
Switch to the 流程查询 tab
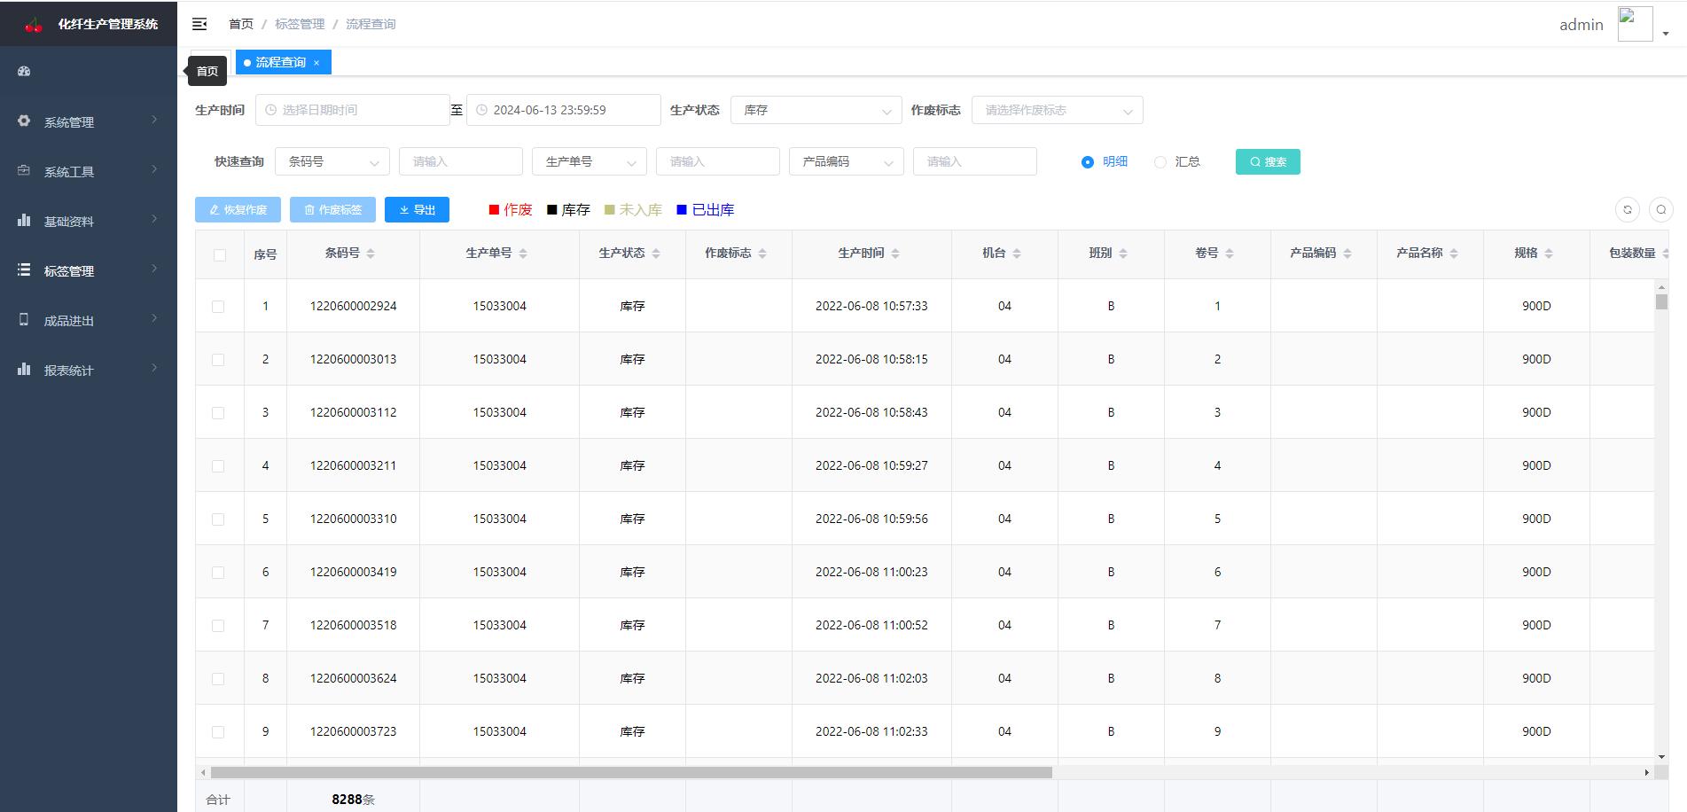[283, 62]
